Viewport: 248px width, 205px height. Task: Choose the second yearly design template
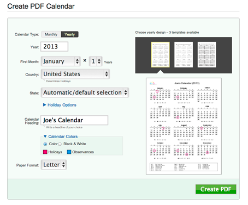tap(184, 54)
